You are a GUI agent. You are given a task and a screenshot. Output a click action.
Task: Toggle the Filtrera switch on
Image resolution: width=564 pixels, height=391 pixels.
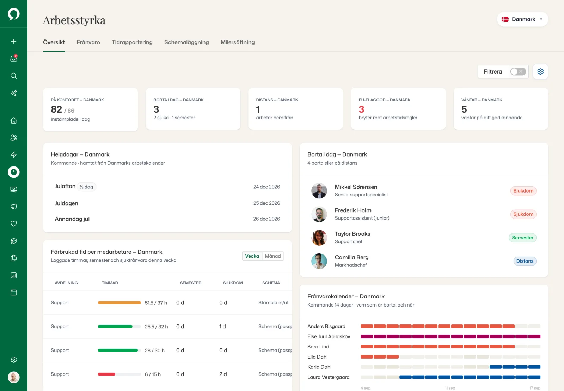pyautogui.click(x=518, y=71)
